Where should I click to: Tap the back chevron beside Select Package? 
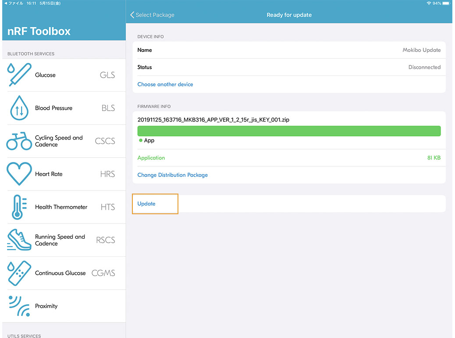click(x=132, y=15)
